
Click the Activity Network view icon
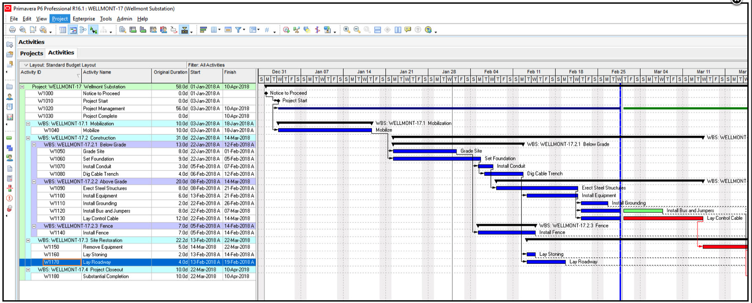pyautogui.click(x=83, y=30)
